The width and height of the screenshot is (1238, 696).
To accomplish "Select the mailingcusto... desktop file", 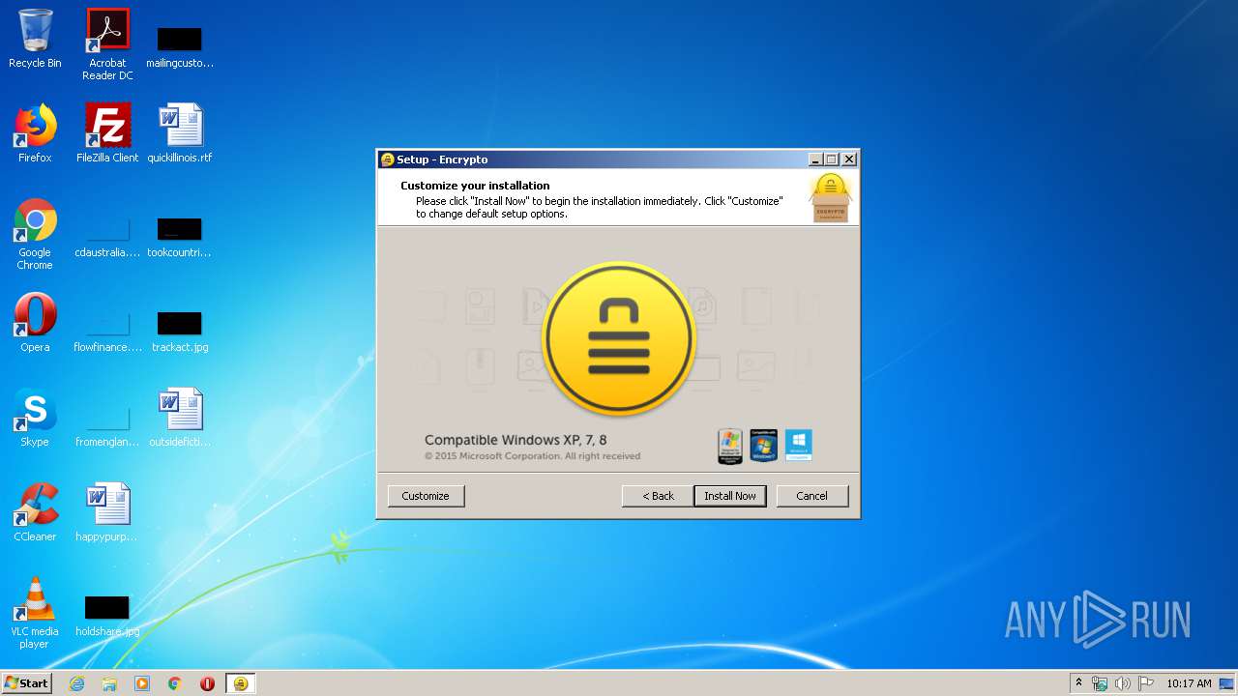I will [180, 48].
